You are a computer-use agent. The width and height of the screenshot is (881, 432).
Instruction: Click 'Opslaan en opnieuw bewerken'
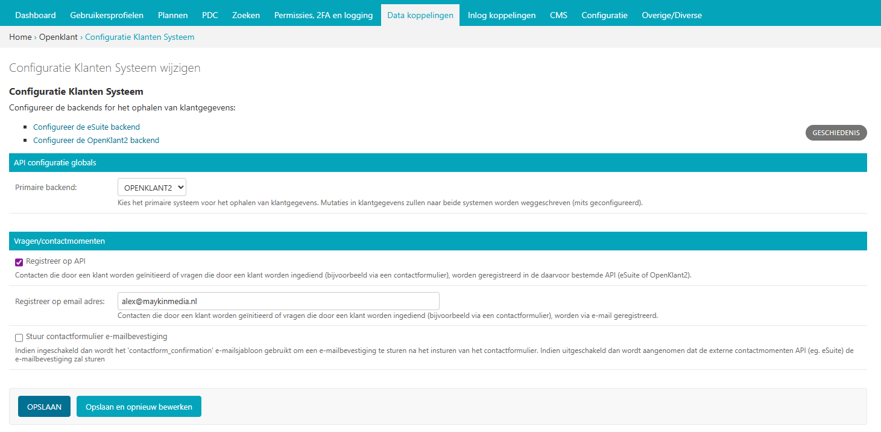click(x=139, y=406)
